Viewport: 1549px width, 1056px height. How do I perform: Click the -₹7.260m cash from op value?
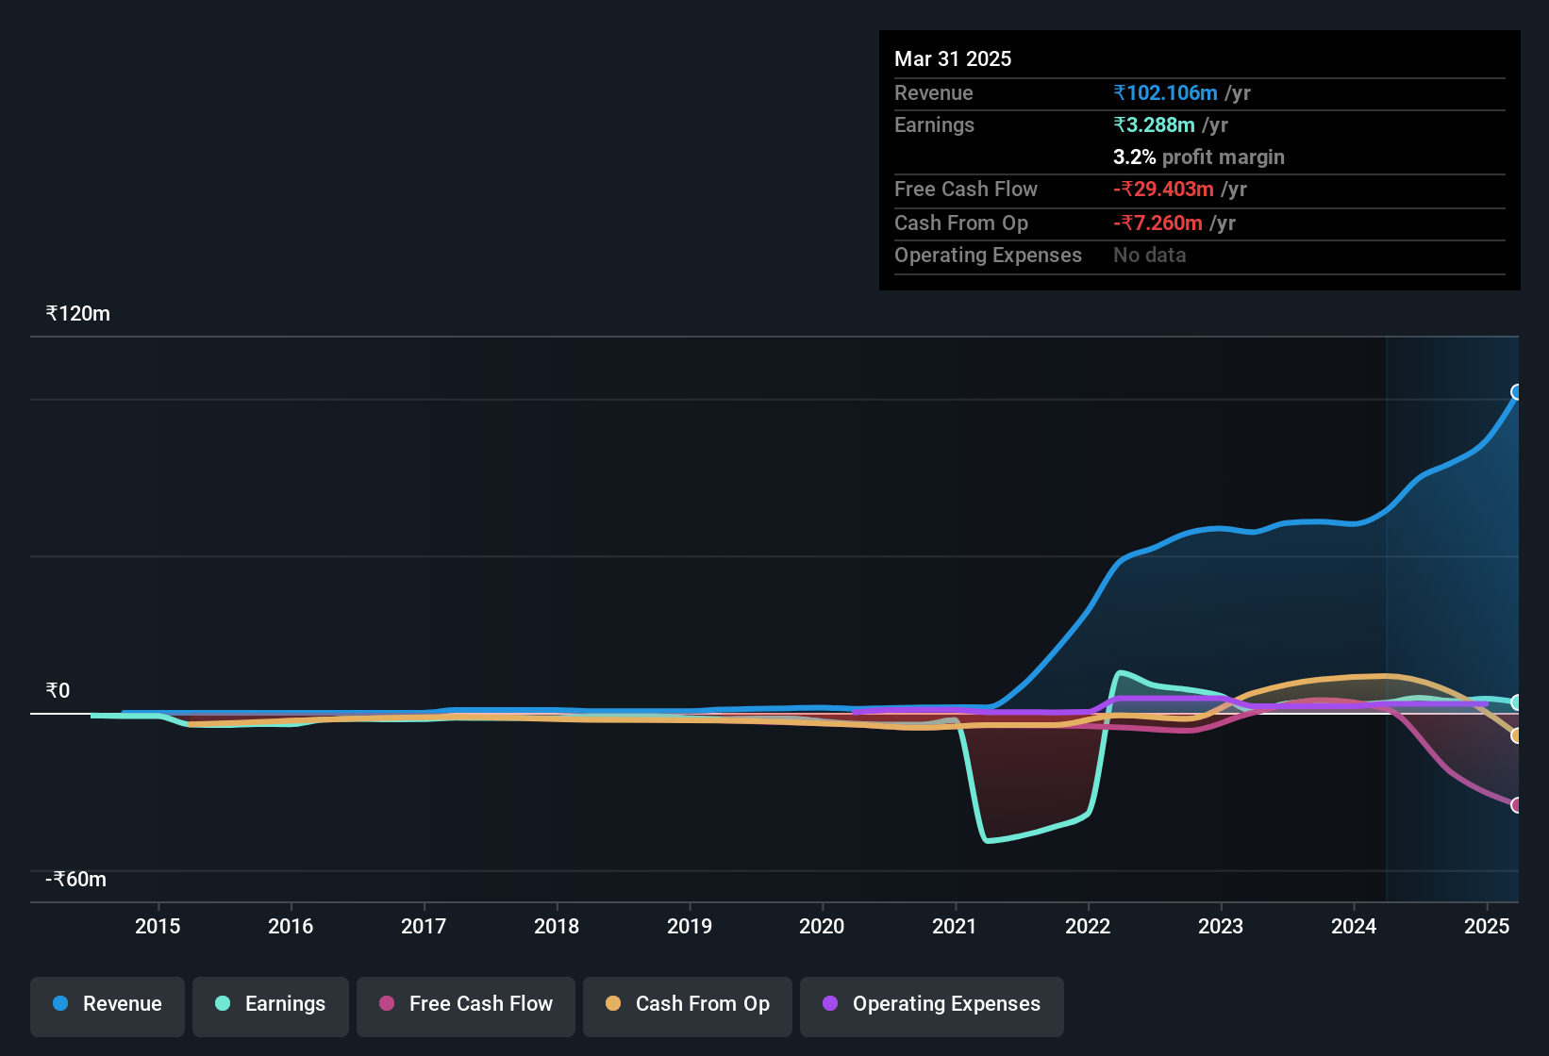point(1158,223)
